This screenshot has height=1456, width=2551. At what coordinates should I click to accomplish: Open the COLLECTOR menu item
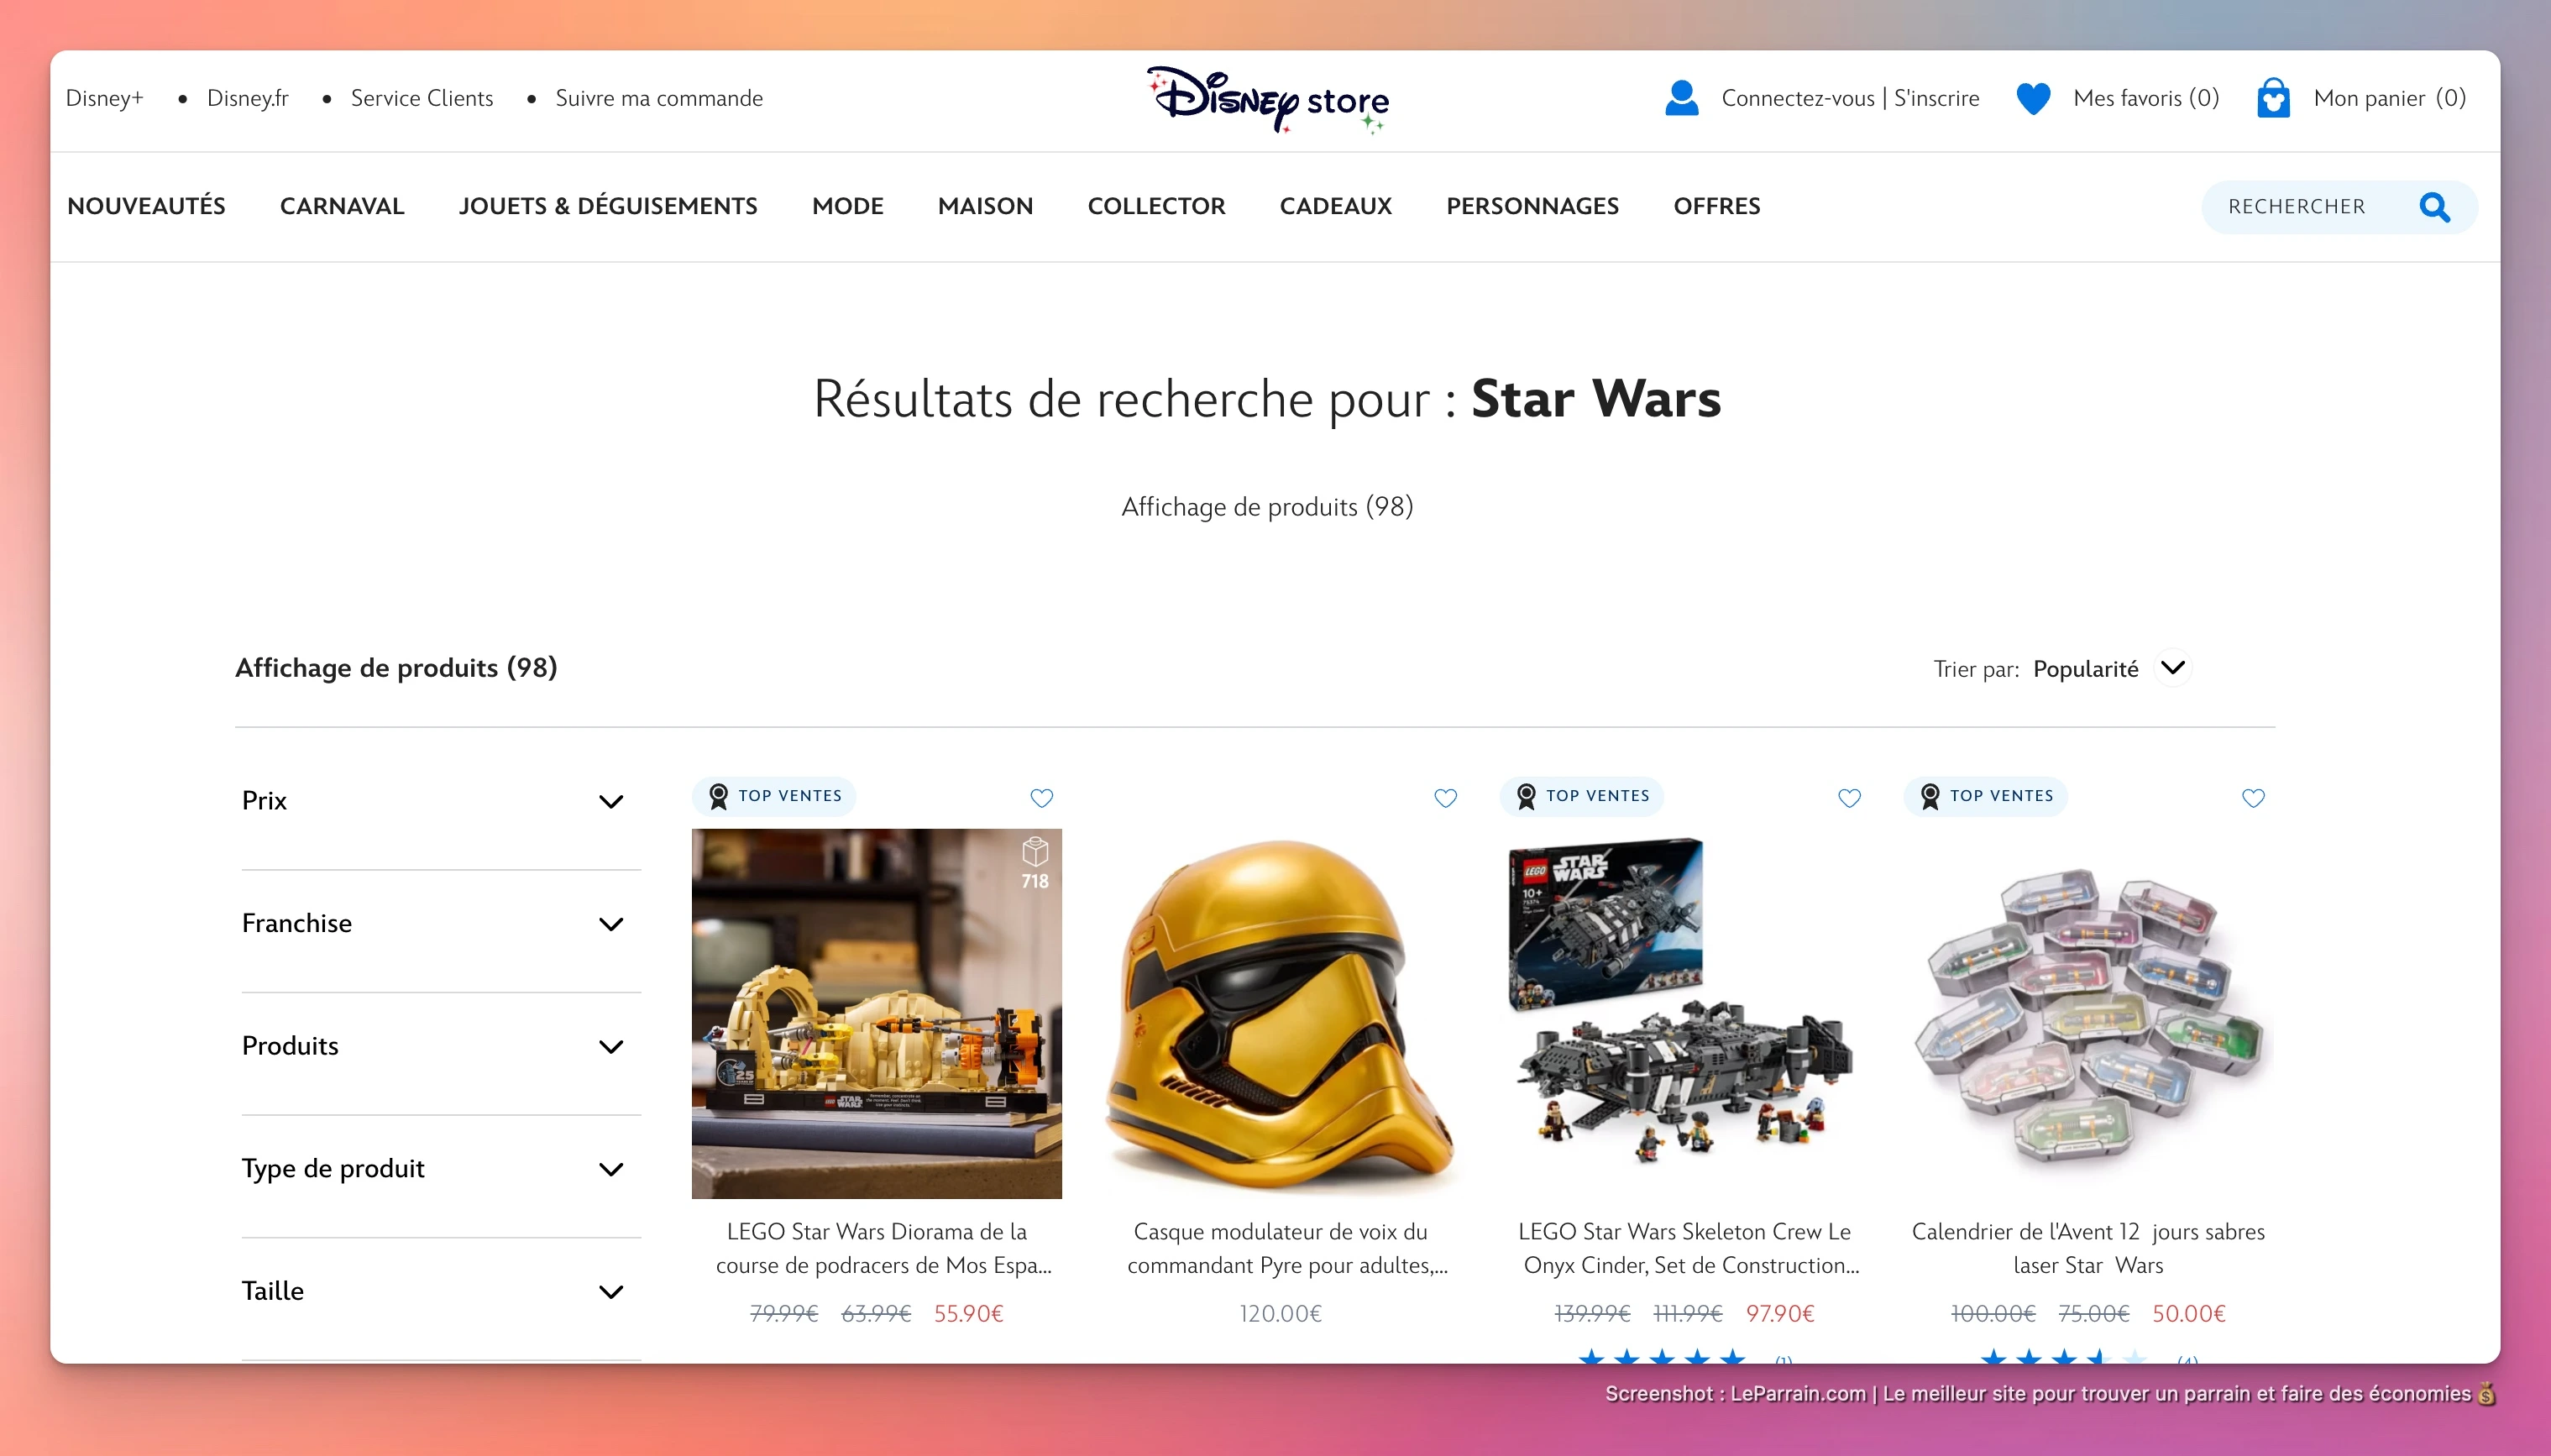coord(1156,206)
